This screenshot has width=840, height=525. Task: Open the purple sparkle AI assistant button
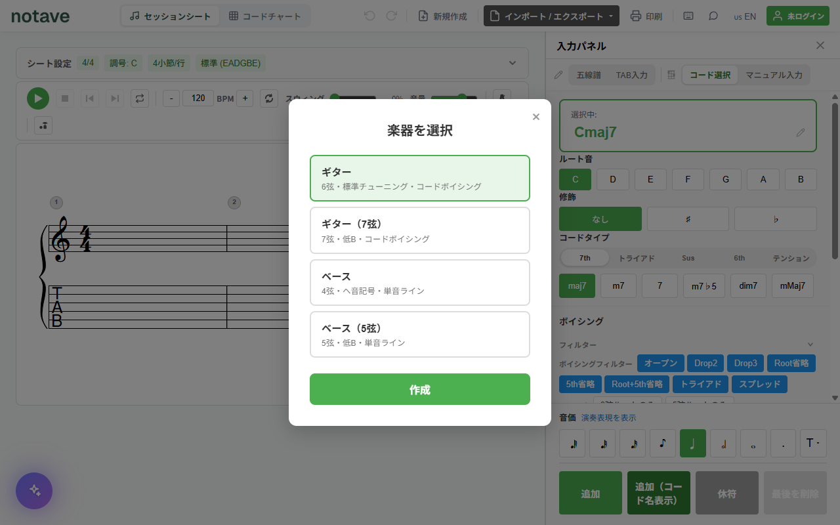pos(34,491)
